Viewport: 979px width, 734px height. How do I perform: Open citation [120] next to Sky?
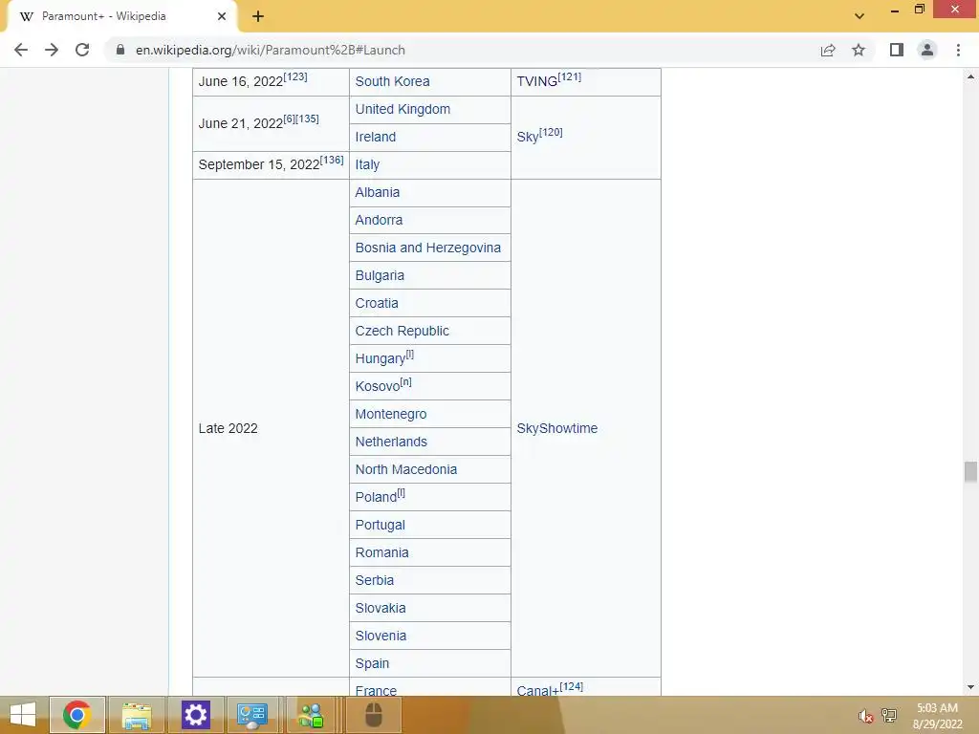point(551,132)
